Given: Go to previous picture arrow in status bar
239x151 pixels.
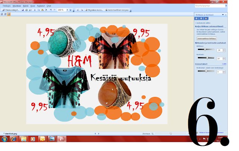Looking at the screenshot, I should [x=95, y=133].
